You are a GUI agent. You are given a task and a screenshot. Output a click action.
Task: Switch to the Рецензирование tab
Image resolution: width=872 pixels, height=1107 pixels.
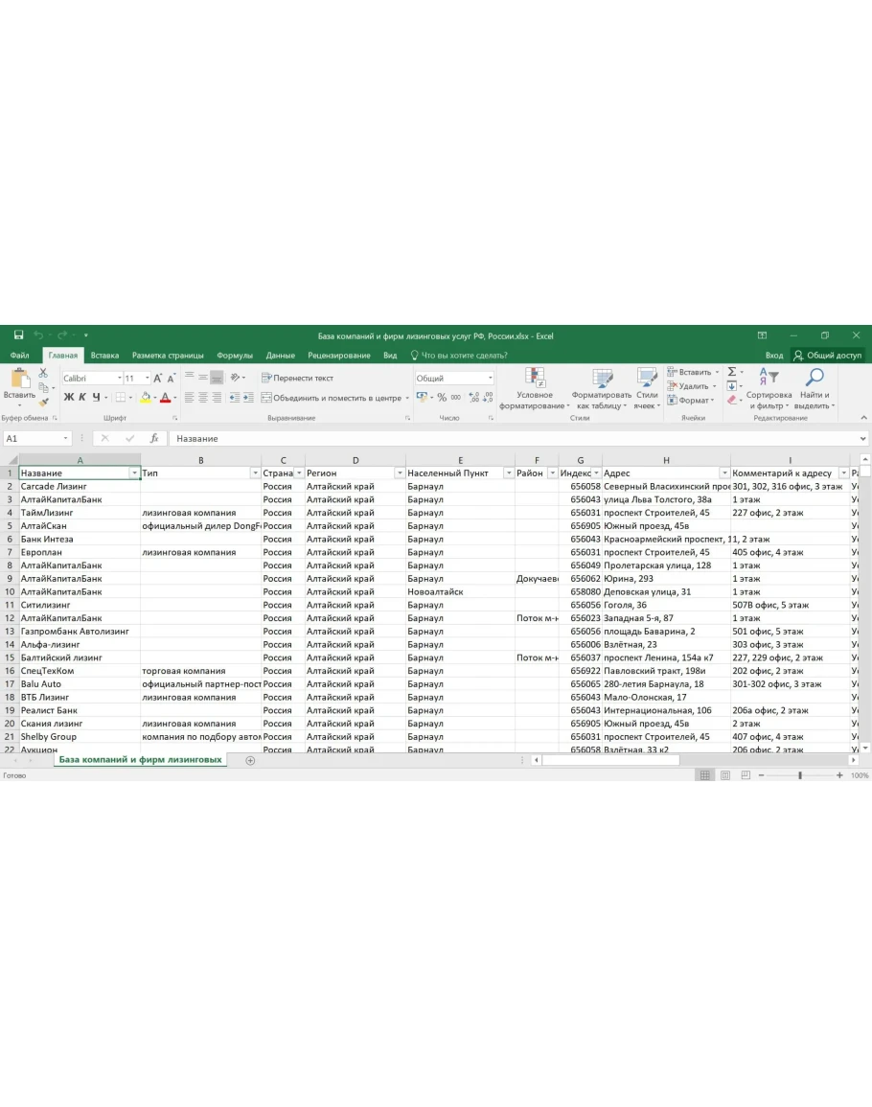[x=339, y=356]
